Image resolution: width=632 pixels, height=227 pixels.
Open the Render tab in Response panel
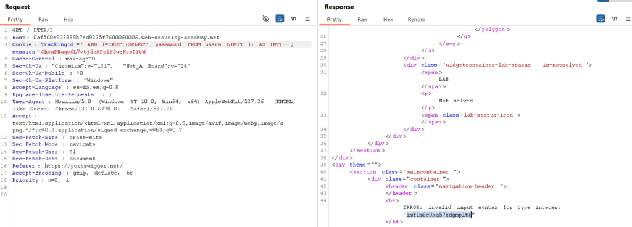pos(417,19)
